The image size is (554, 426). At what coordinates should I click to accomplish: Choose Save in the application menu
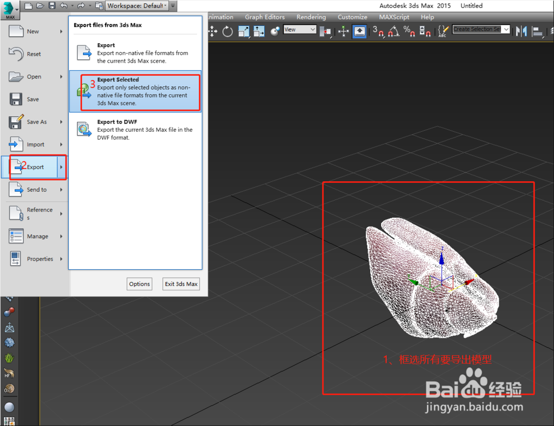pyautogui.click(x=35, y=99)
